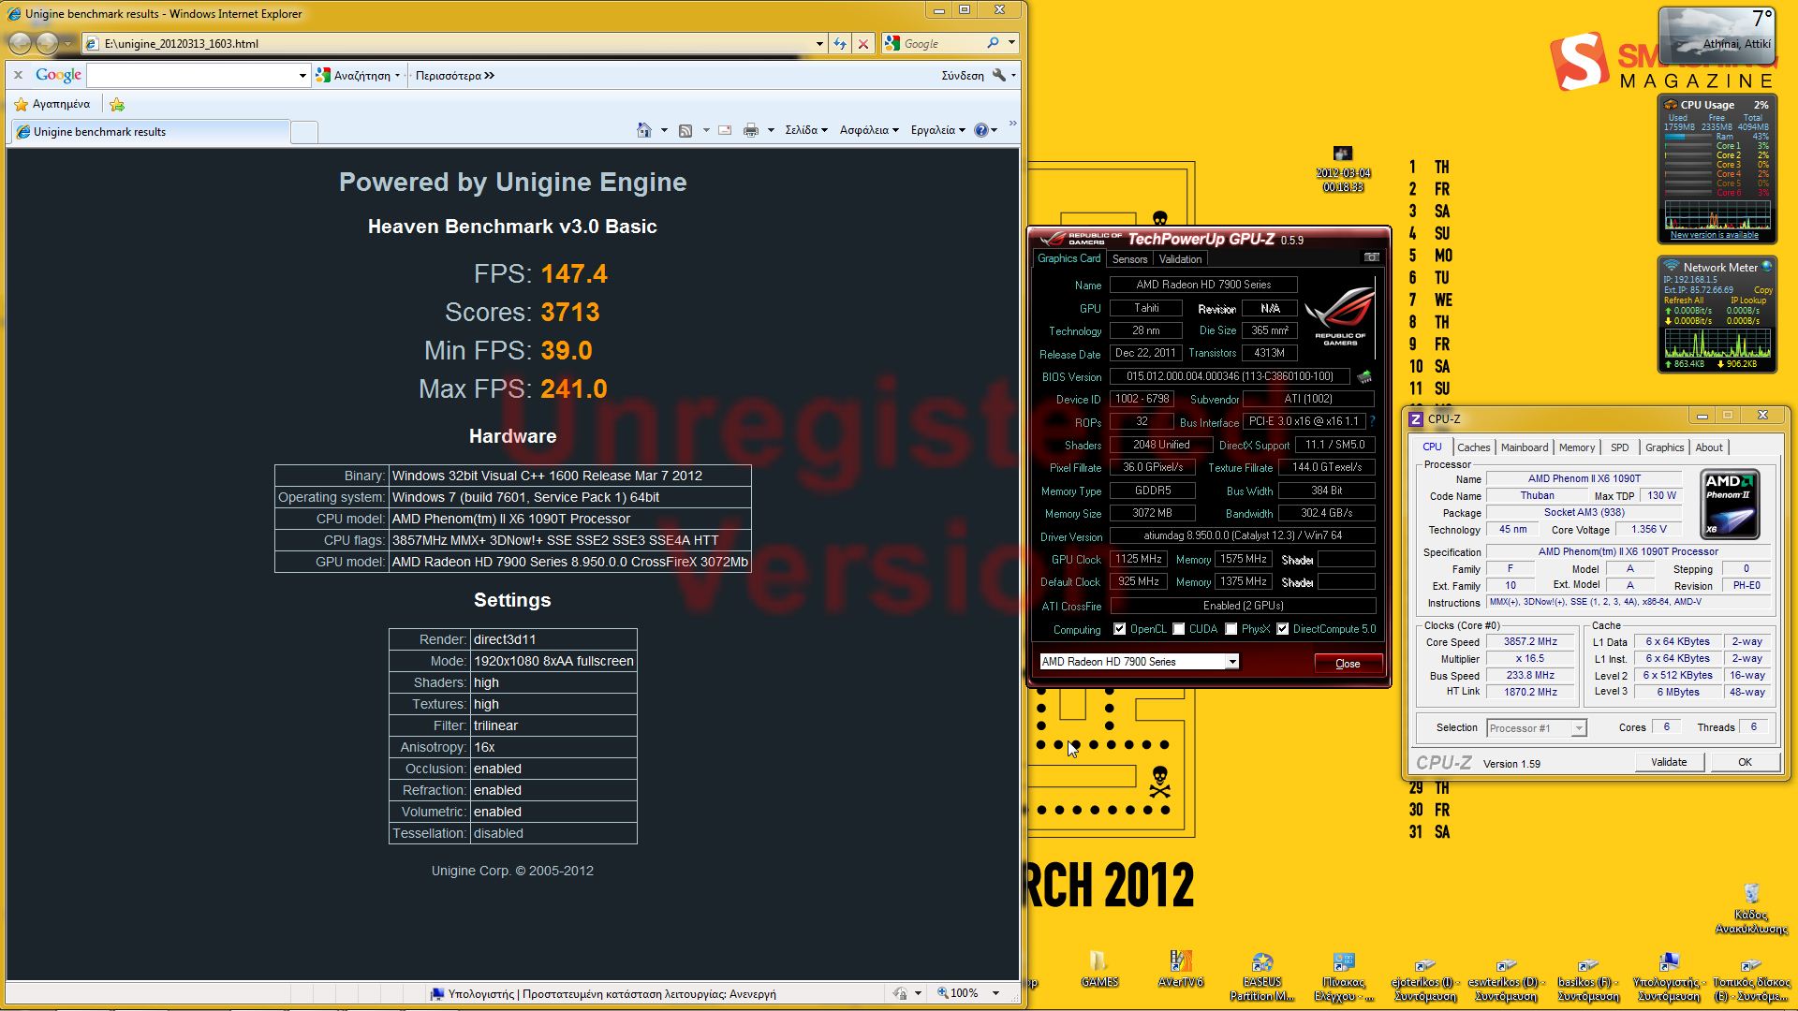
Task: Take GPU-Z screenshot with the camera icon
Action: [x=1371, y=257]
